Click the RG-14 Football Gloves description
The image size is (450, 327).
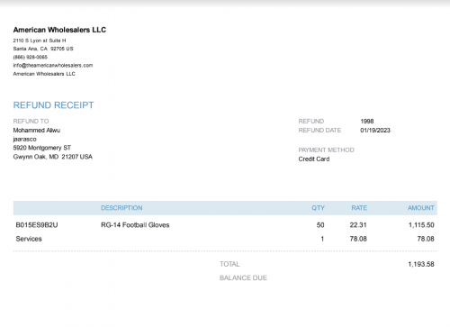pos(135,225)
